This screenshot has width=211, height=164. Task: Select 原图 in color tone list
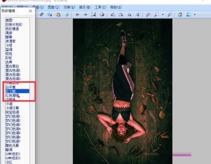point(9,20)
